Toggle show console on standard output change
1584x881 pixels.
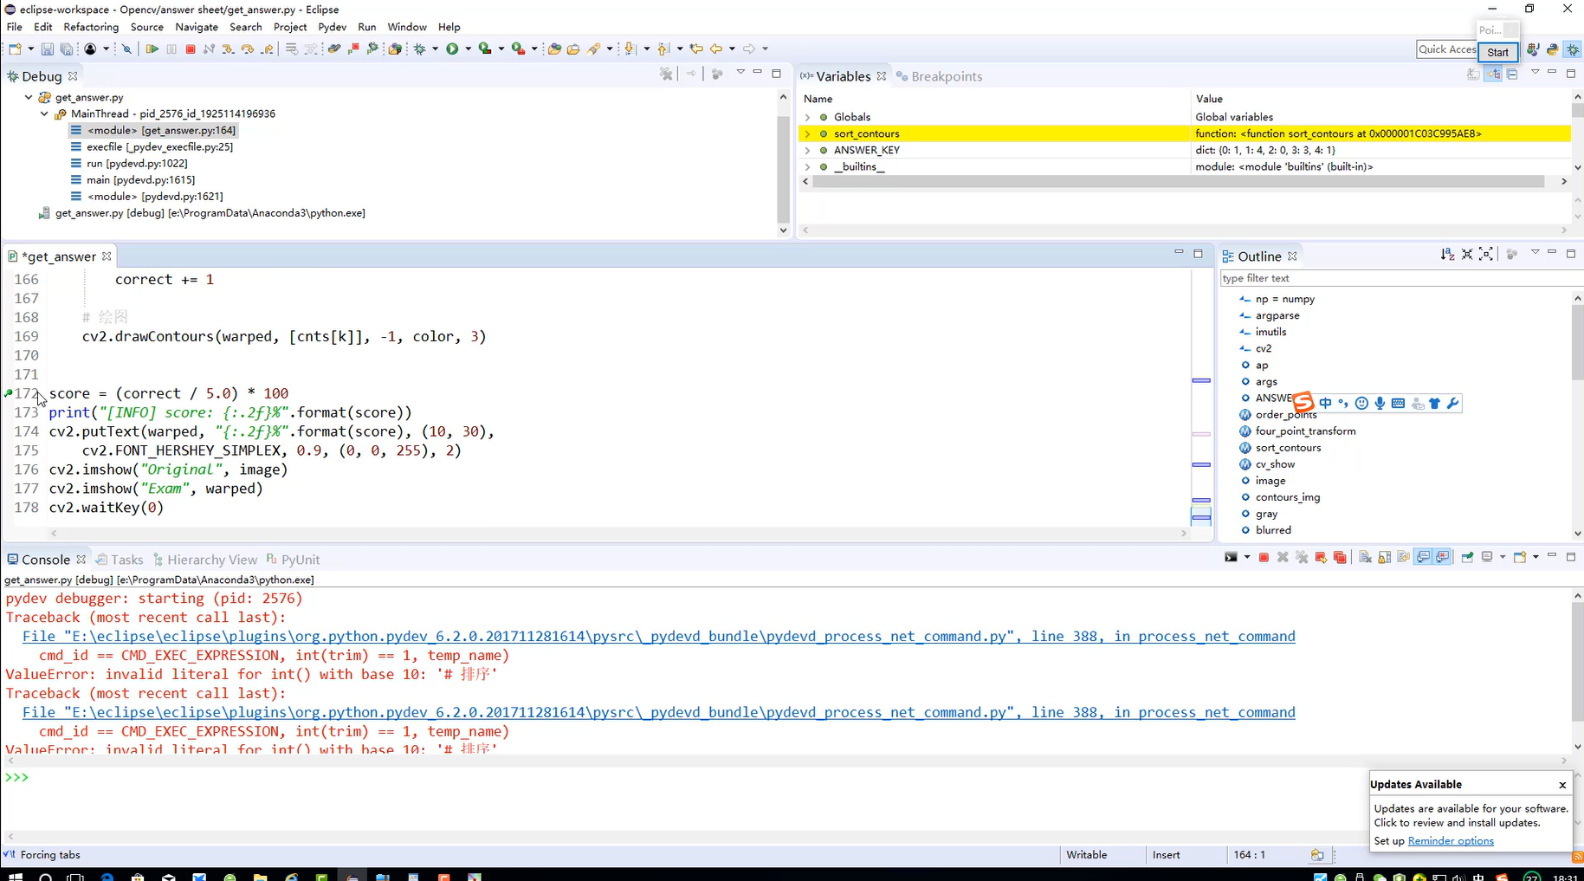tap(1424, 557)
